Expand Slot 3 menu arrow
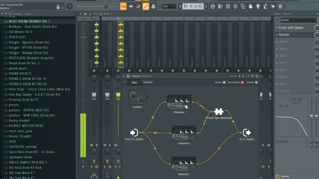 (x=277, y=42)
